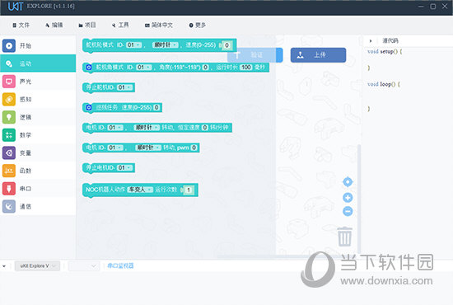Click run count 1 on NOC机器人动作 block

[189, 190]
